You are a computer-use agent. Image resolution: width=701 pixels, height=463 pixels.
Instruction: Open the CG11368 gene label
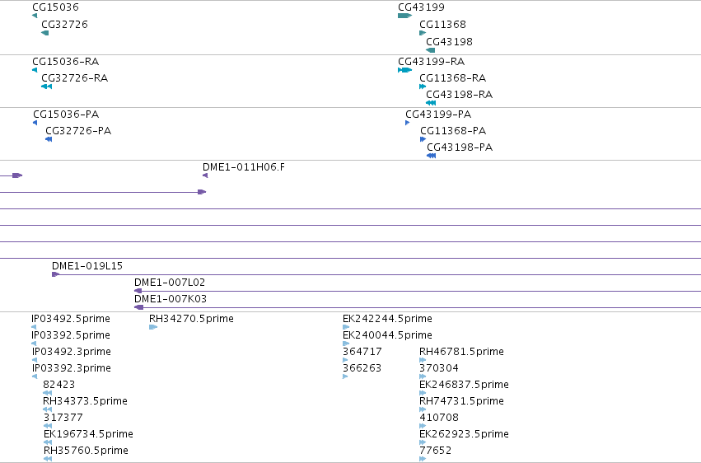pos(442,24)
